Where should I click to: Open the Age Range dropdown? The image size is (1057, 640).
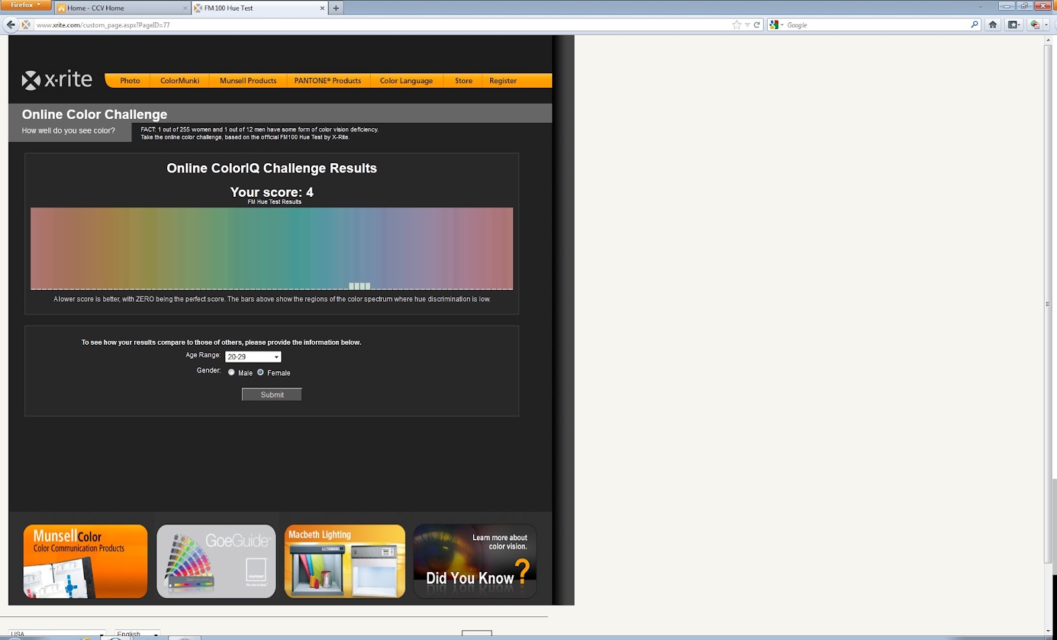[x=253, y=357]
